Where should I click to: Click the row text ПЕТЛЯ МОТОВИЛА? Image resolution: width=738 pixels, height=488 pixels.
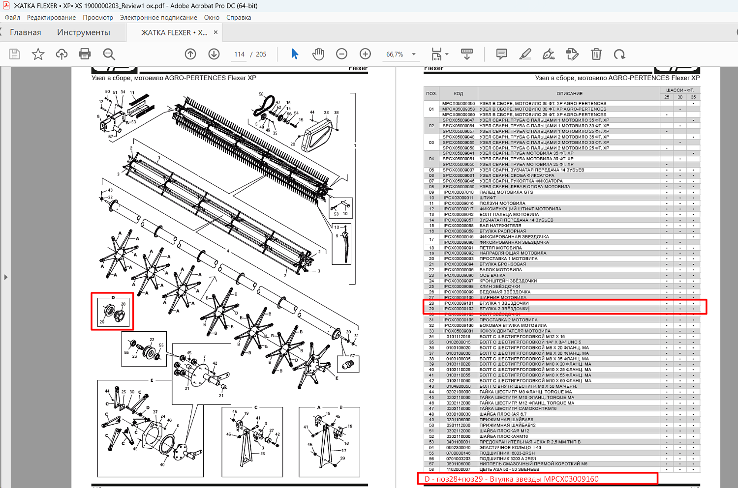[501, 248]
